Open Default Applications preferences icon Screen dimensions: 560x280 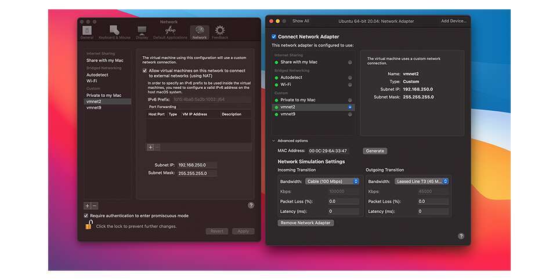170,32
